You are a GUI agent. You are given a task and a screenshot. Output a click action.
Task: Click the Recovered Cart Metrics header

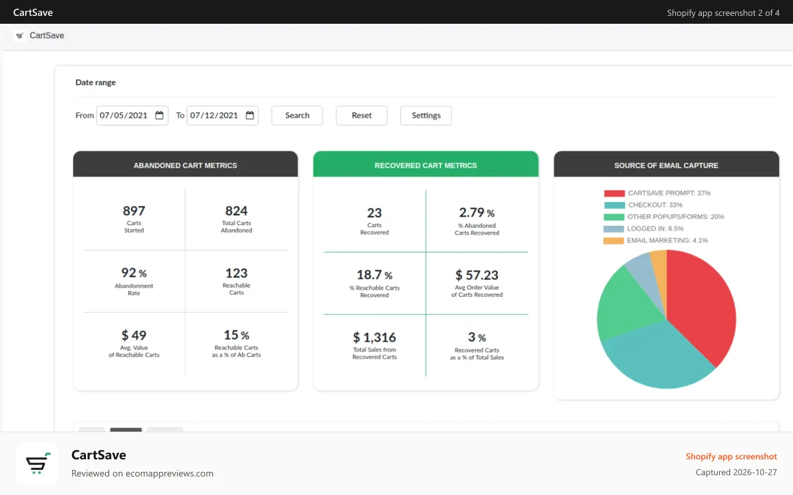click(x=426, y=164)
